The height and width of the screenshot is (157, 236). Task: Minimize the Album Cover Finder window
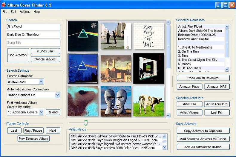tap(218, 5)
